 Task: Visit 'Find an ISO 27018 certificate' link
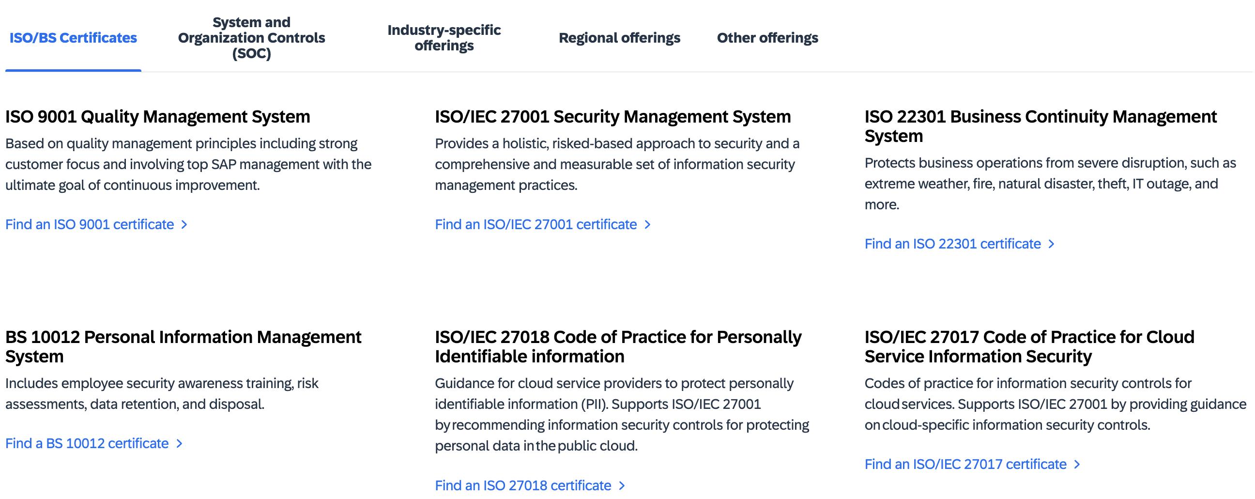pos(523,486)
